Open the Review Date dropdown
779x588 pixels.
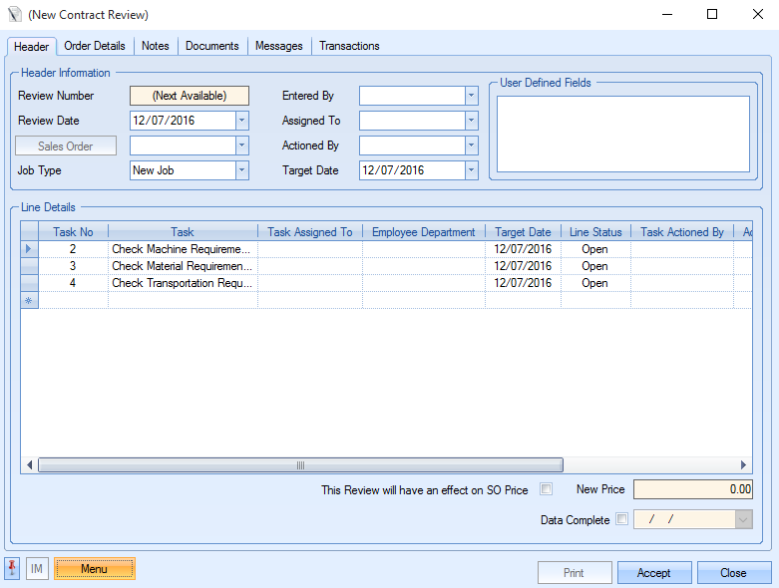coord(241,121)
